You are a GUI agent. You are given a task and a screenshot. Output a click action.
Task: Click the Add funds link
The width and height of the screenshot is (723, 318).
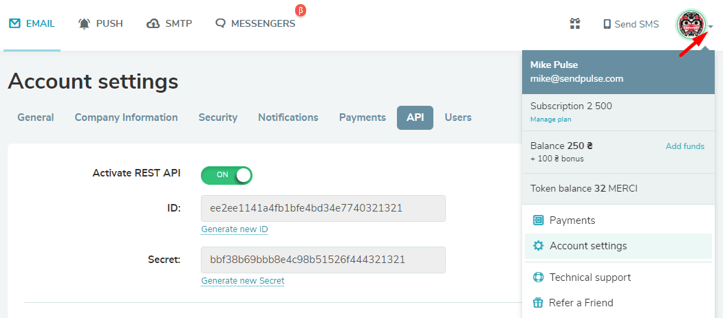point(684,146)
